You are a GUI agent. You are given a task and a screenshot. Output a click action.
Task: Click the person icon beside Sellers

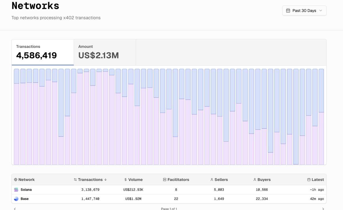point(212,180)
